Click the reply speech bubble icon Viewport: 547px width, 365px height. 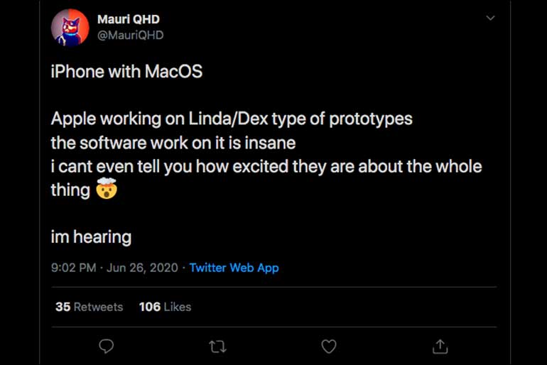click(x=106, y=346)
